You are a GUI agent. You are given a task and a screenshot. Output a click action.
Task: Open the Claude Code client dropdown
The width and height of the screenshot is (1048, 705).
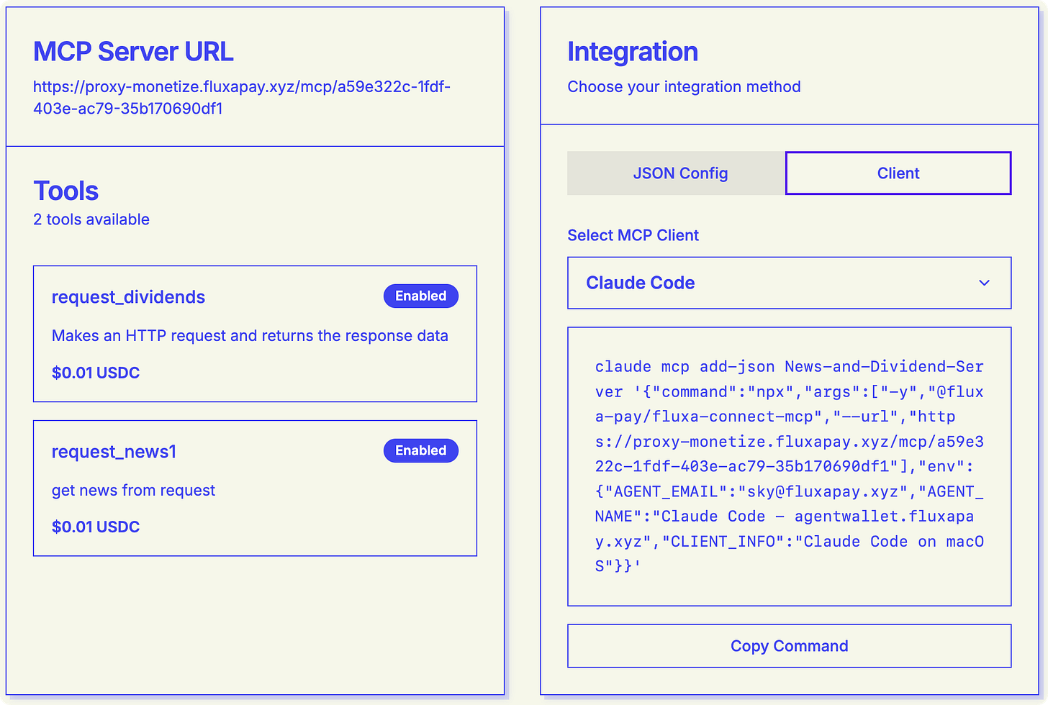[x=790, y=283]
